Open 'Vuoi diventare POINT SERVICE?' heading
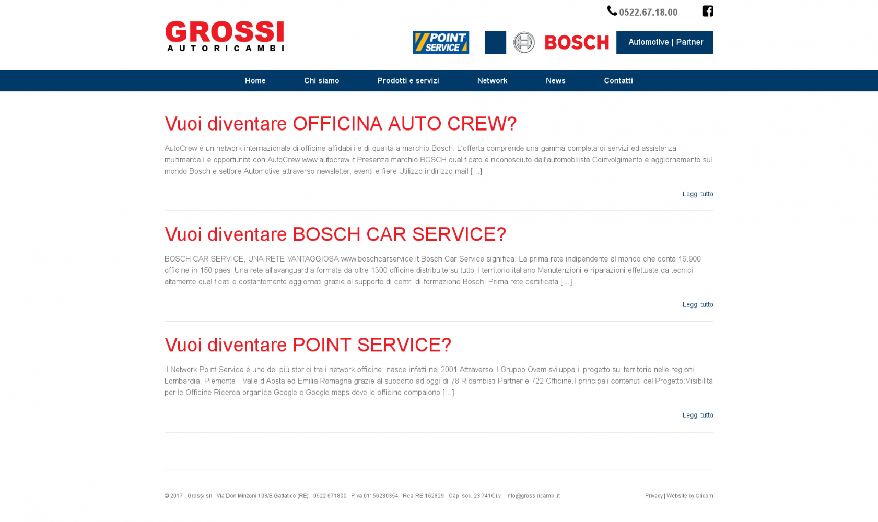This screenshot has height=522, width=878. [x=308, y=345]
